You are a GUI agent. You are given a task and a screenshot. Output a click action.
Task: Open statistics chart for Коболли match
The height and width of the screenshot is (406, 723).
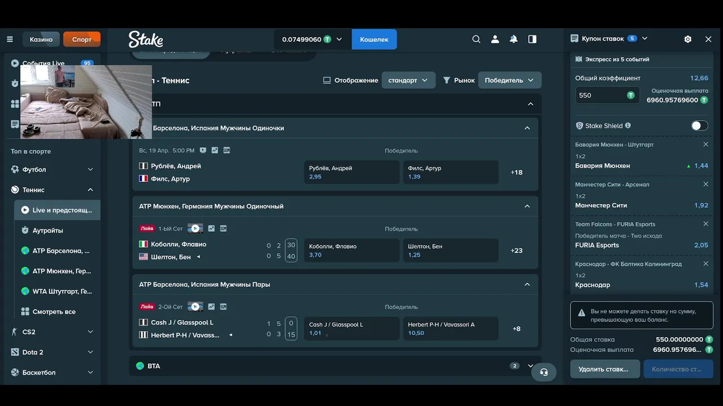(211, 228)
